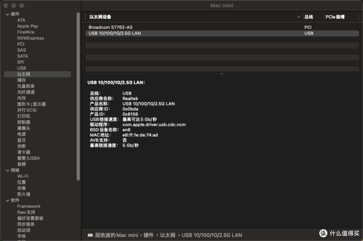Select 宗卷 under network section
Image resolution: width=363 pixels, height=241 pixels.
click(x=21, y=189)
